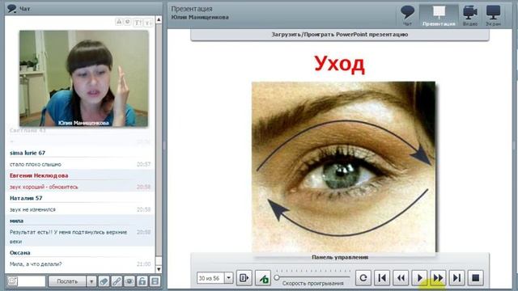Switch to the Экран tab
Screen dimensions: 518x291
click(493, 15)
